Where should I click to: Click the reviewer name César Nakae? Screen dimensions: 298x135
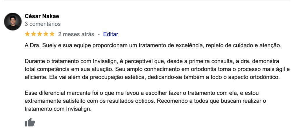point(42,16)
